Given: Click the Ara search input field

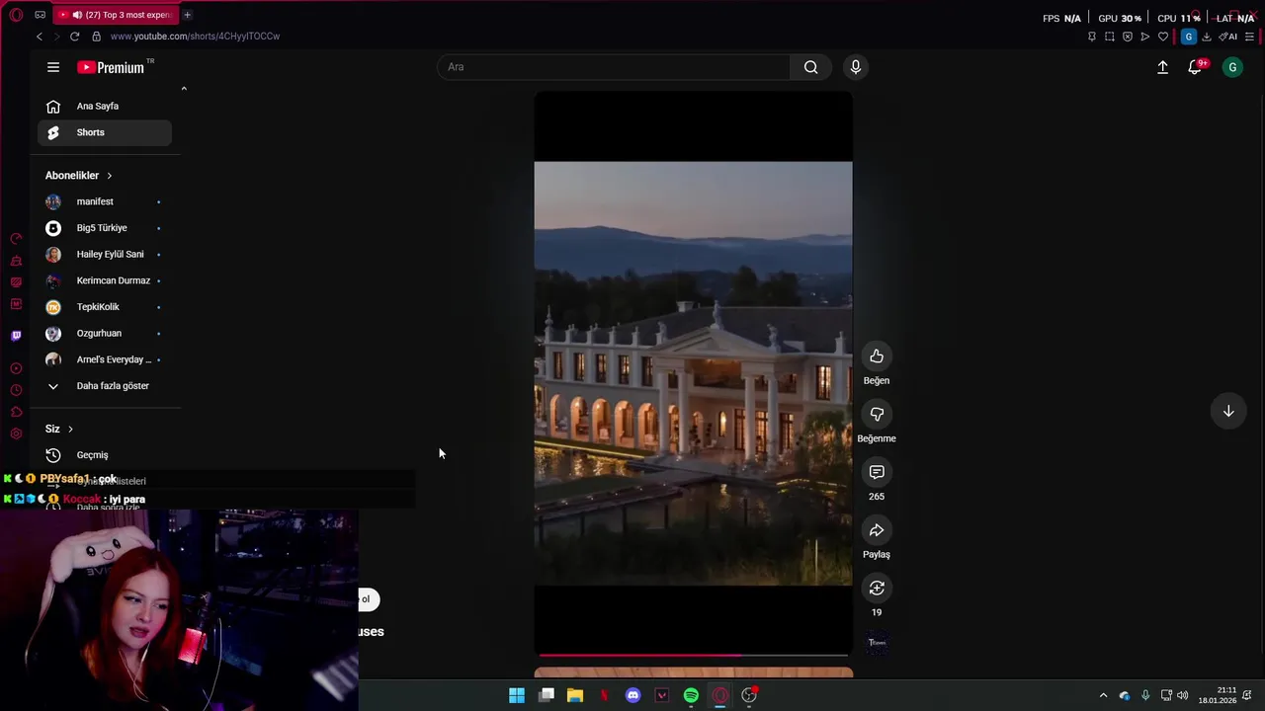Looking at the screenshot, I should click(614, 67).
